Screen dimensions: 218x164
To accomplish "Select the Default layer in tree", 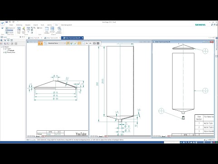I will click(12, 51).
